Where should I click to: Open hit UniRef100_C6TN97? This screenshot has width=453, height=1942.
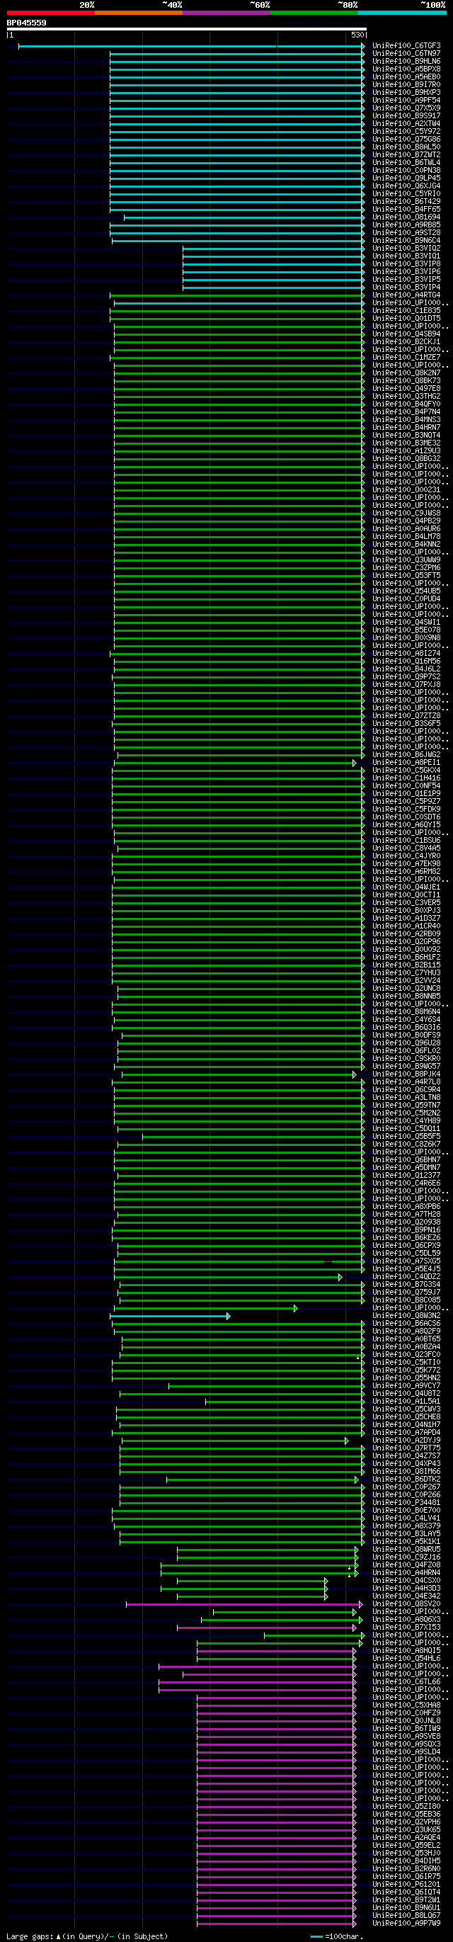pyautogui.click(x=406, y=54)
